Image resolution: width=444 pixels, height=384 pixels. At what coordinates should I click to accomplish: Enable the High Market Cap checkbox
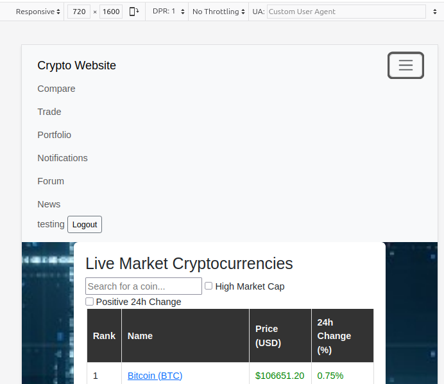point(209,286)
